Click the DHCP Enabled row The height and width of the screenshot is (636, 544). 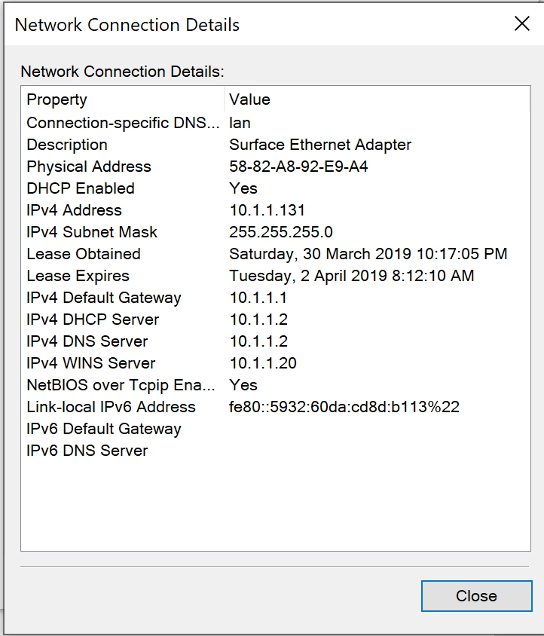point(81,188)
